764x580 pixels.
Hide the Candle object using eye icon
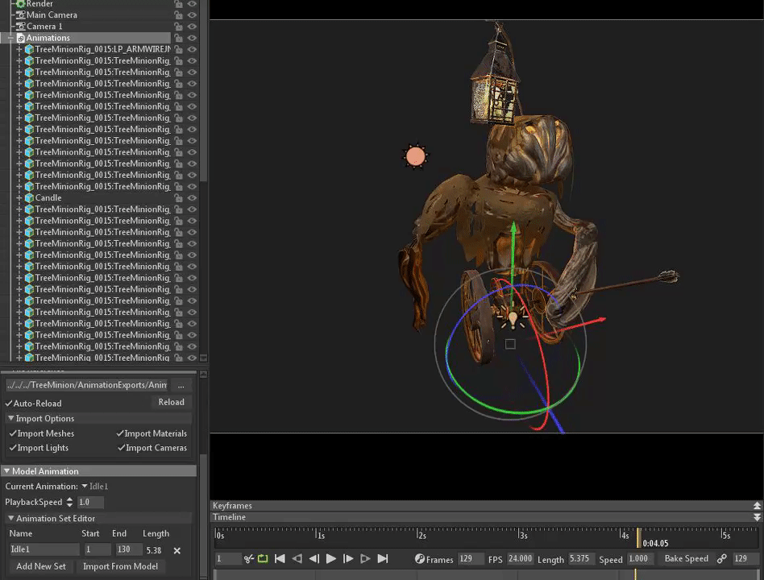coord(192,198)
